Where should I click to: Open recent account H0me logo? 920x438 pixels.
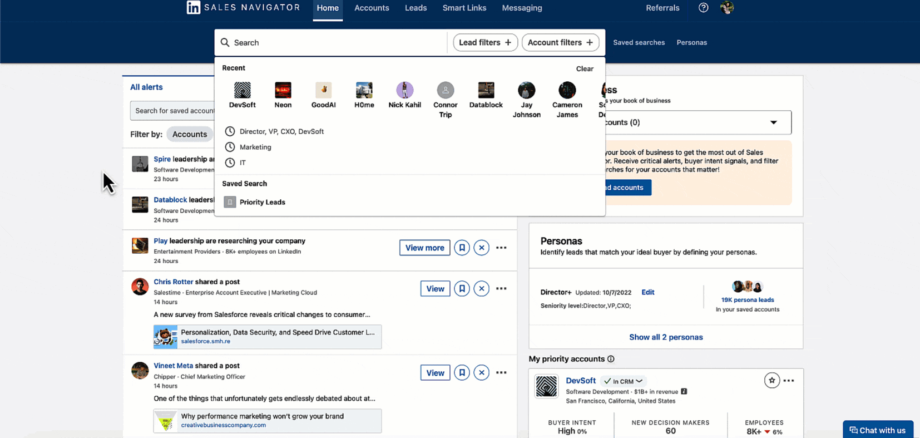coord(364,90)
